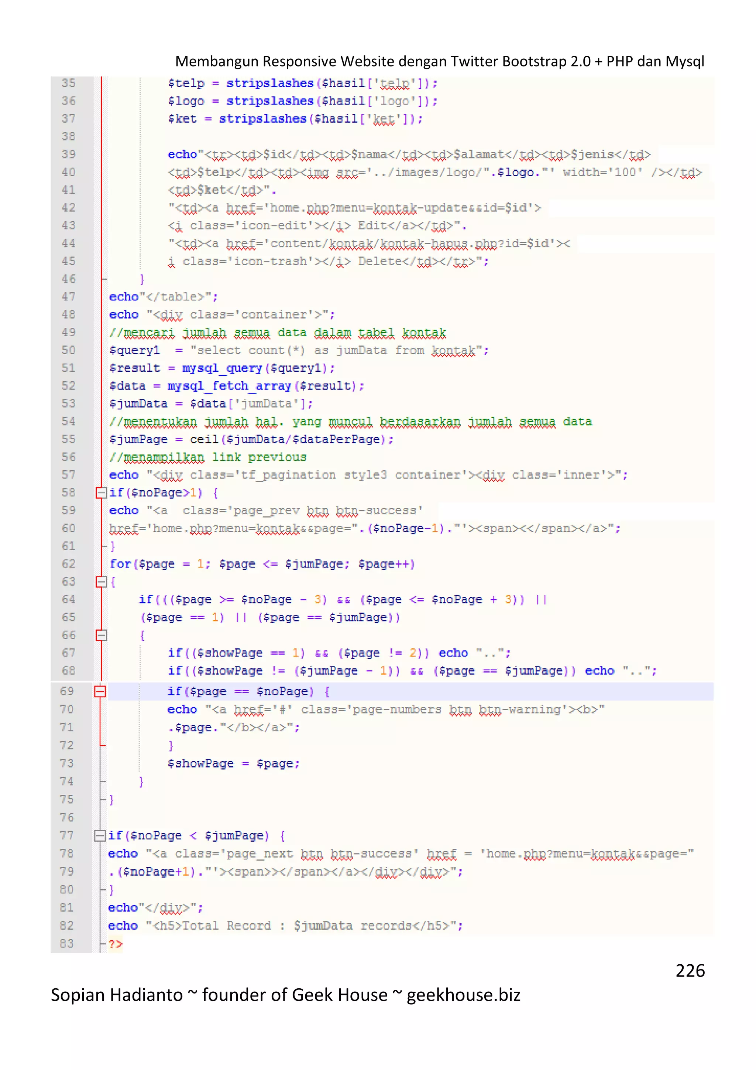756x1070 pixels.
Task: Click '.$page."</b></a>";' on line 71
Action: coord(234,727)
